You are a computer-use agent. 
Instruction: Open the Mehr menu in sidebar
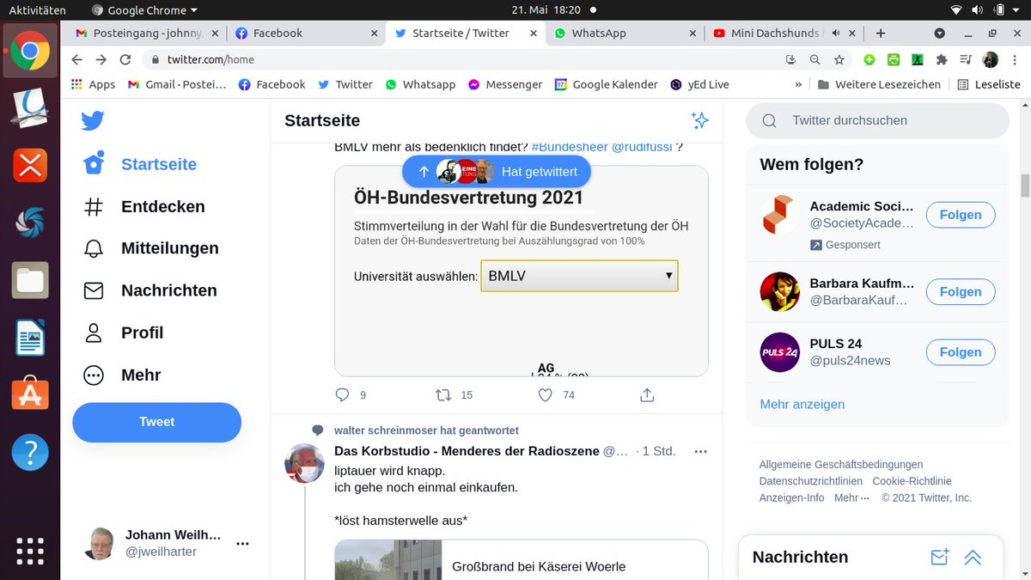[122, 375]
